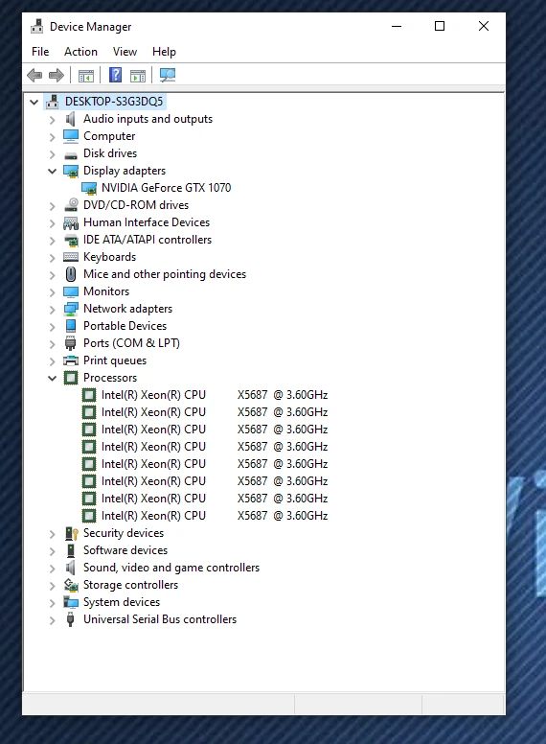Screen dimensions: 546x744
Task: Click the Audio inputs and outputs speaker icon
Action: click(71, 119)
